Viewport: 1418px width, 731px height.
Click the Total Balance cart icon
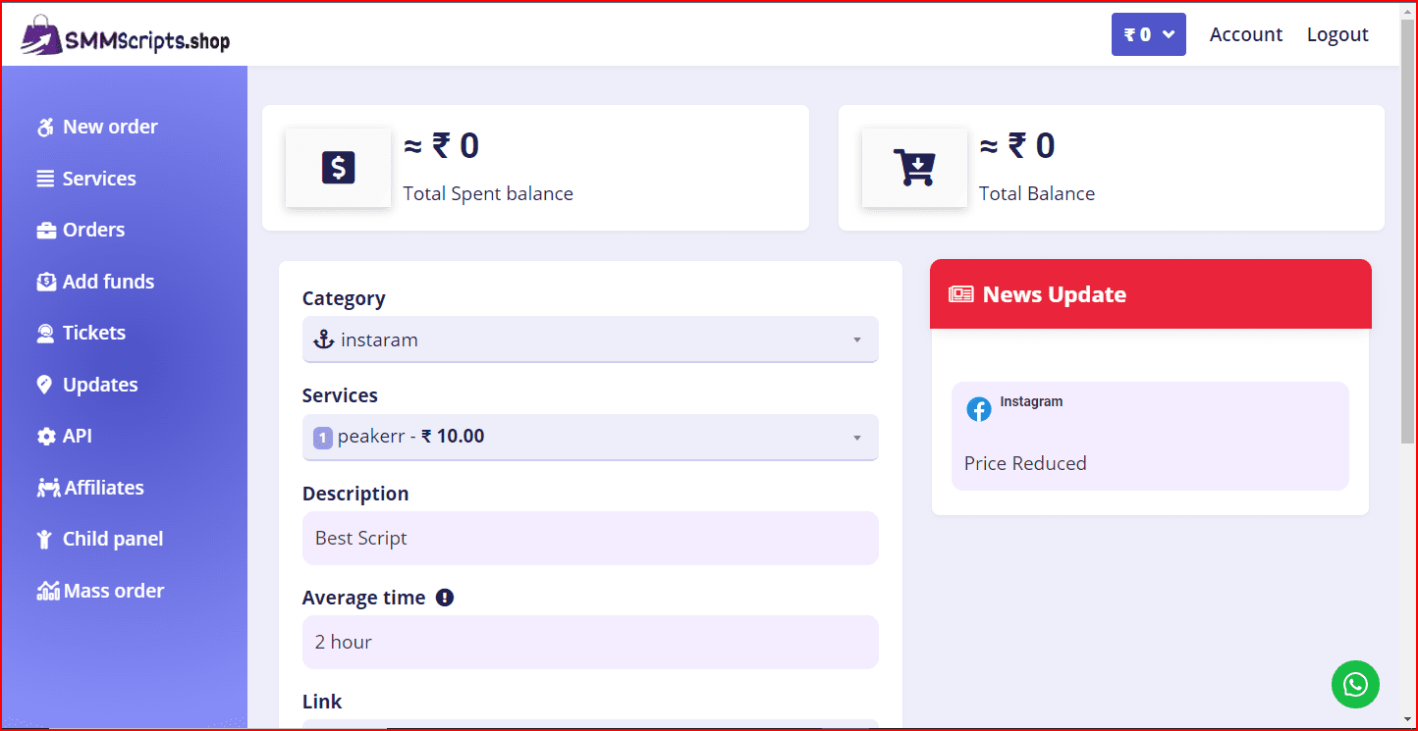[x=914, y=168]
